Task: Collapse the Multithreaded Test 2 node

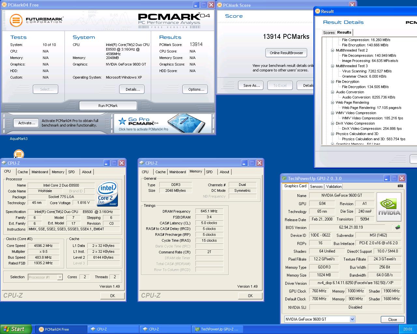Action: pyautogui.click(x=333, y=50)
